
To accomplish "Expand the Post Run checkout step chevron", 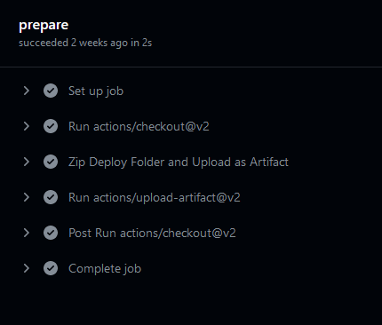I will (x=27, y=233).
